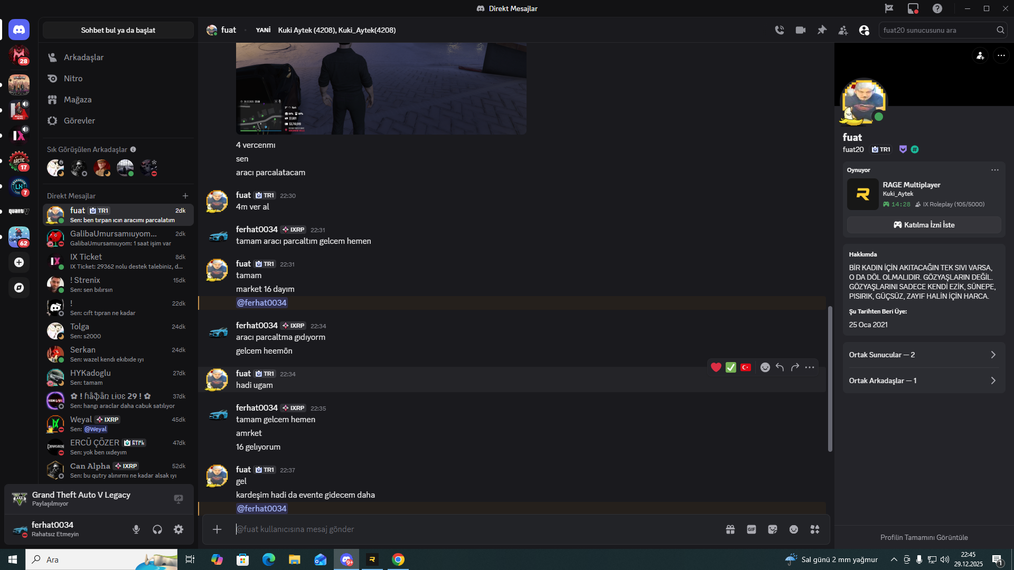The image size is (1014, 570).
Task: React with red heart to 'hadi ugam'
Action: (716, 367)
